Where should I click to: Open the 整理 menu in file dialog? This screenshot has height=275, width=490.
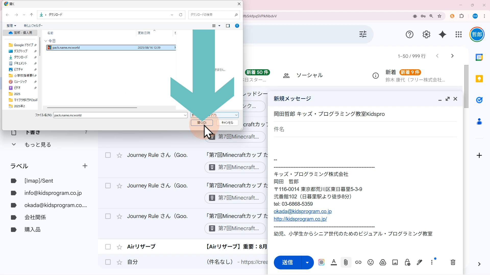[11, 26]
